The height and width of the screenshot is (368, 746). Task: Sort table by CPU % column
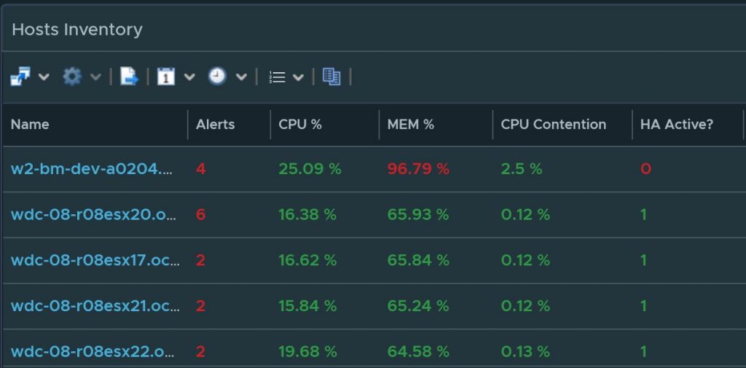(299, 125)
